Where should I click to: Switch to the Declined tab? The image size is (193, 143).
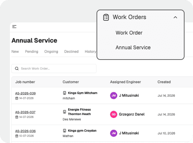[x=72, y=51]
